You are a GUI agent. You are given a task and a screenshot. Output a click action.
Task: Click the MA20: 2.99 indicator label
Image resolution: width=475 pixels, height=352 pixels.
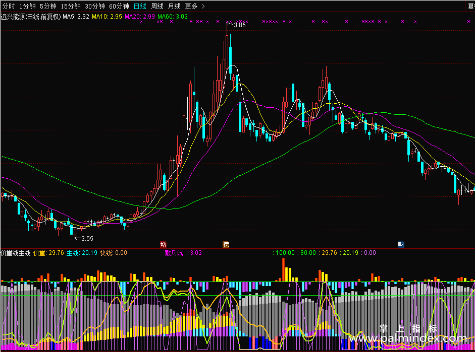click(x=140, y=17)
